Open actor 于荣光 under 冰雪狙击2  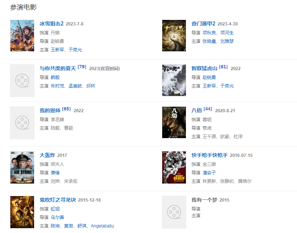tap(75, 49)
